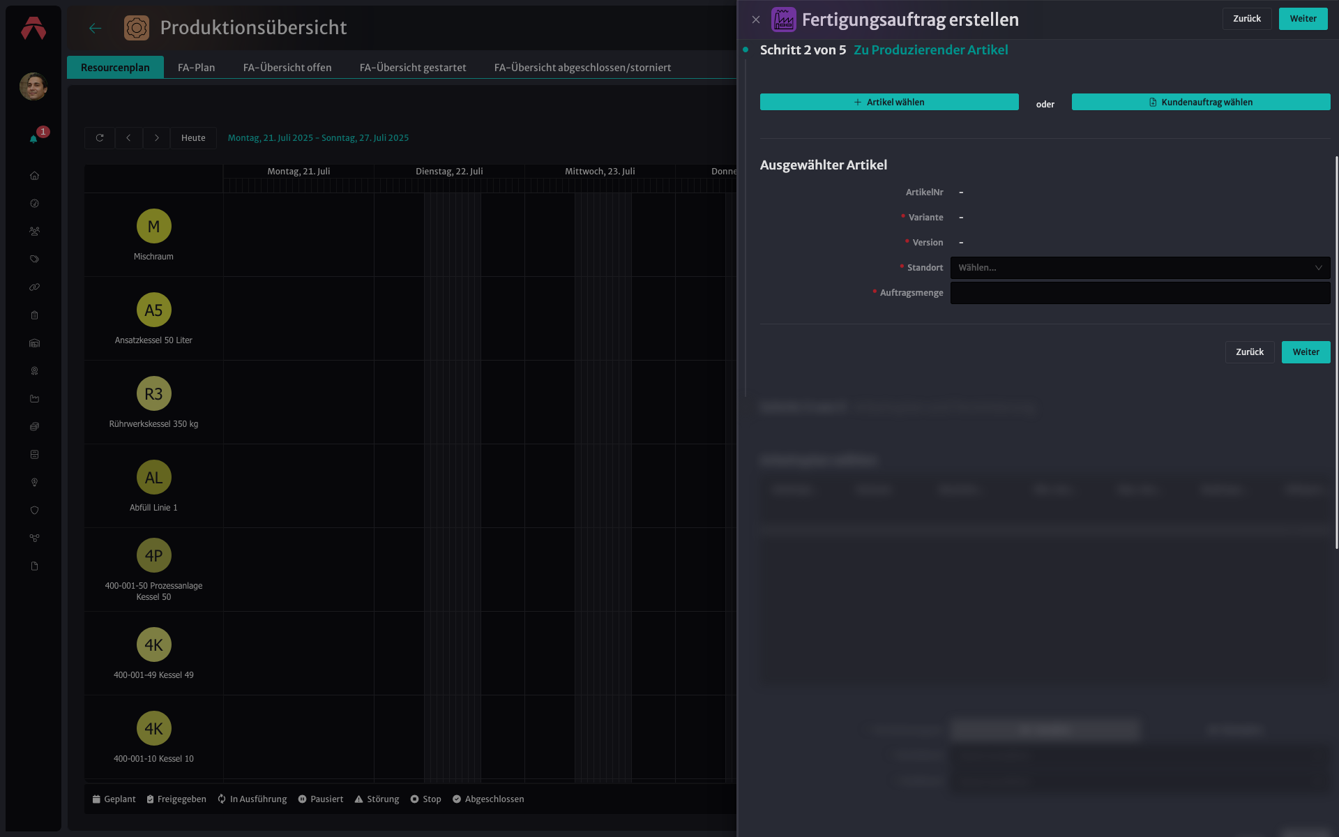Refresh the resource plan calendar
This screenshot has height=837, width=1339.
click(100, 138)
